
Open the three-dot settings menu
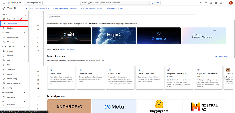coord(226,3)
